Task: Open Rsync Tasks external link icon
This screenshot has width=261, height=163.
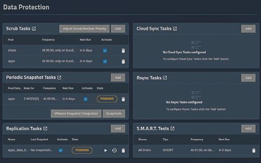Action: pyautogui.click(x=165, y=78)
